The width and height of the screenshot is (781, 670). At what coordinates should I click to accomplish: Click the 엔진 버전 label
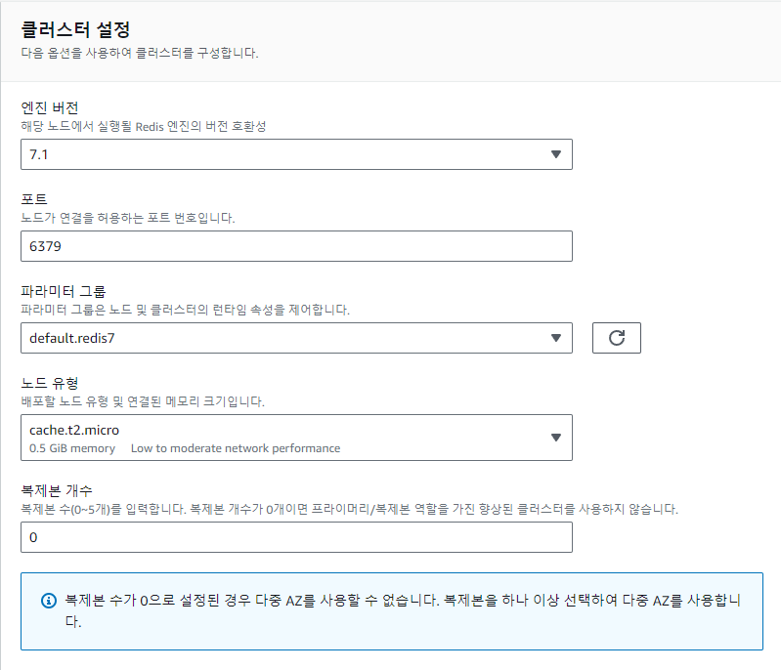point(50,107)
